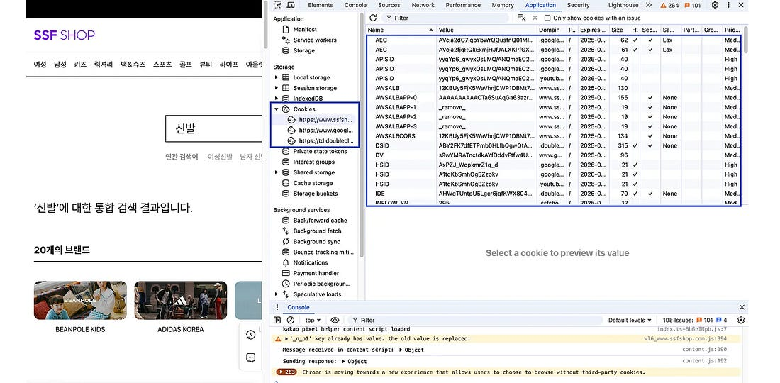Switch to the Elements tab
The height and width of the screenshot is (383, 780).
pyautogui.click(x=321, y=5)
